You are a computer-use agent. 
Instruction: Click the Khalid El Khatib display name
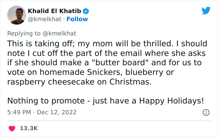[54, 11]
